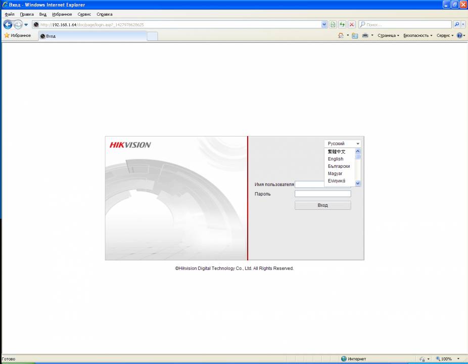
Task: Expand the zoom level dropdown arrow
Action: coord(458,358)
